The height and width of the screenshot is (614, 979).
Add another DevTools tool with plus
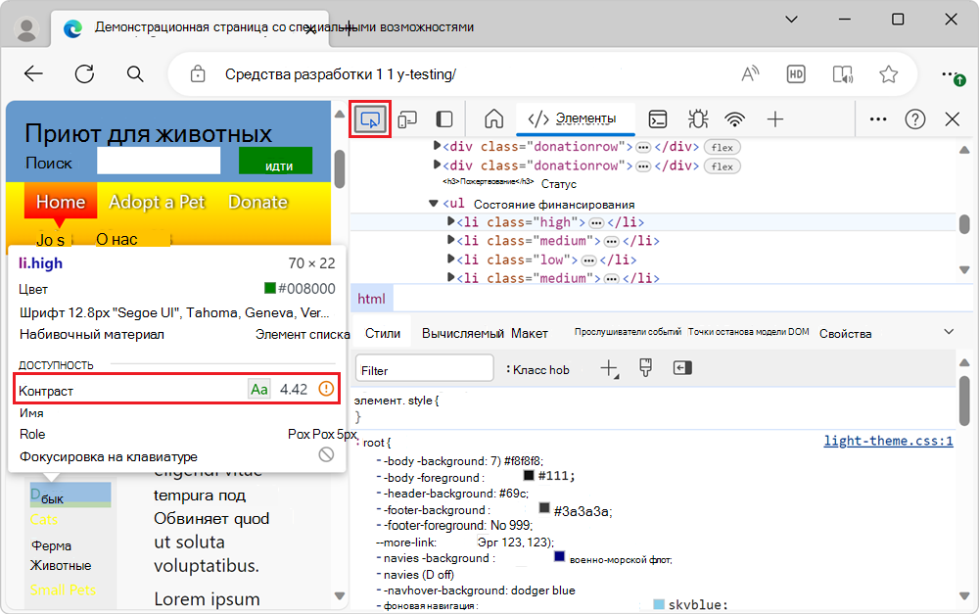point(774,118)
